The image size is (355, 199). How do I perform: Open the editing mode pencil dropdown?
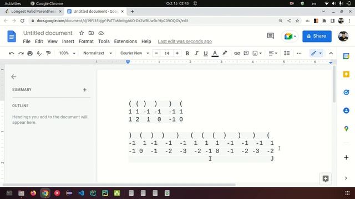(x=316, y=53)
